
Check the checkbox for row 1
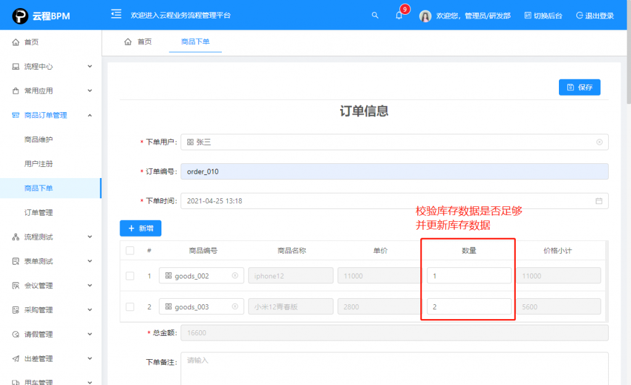130,276
